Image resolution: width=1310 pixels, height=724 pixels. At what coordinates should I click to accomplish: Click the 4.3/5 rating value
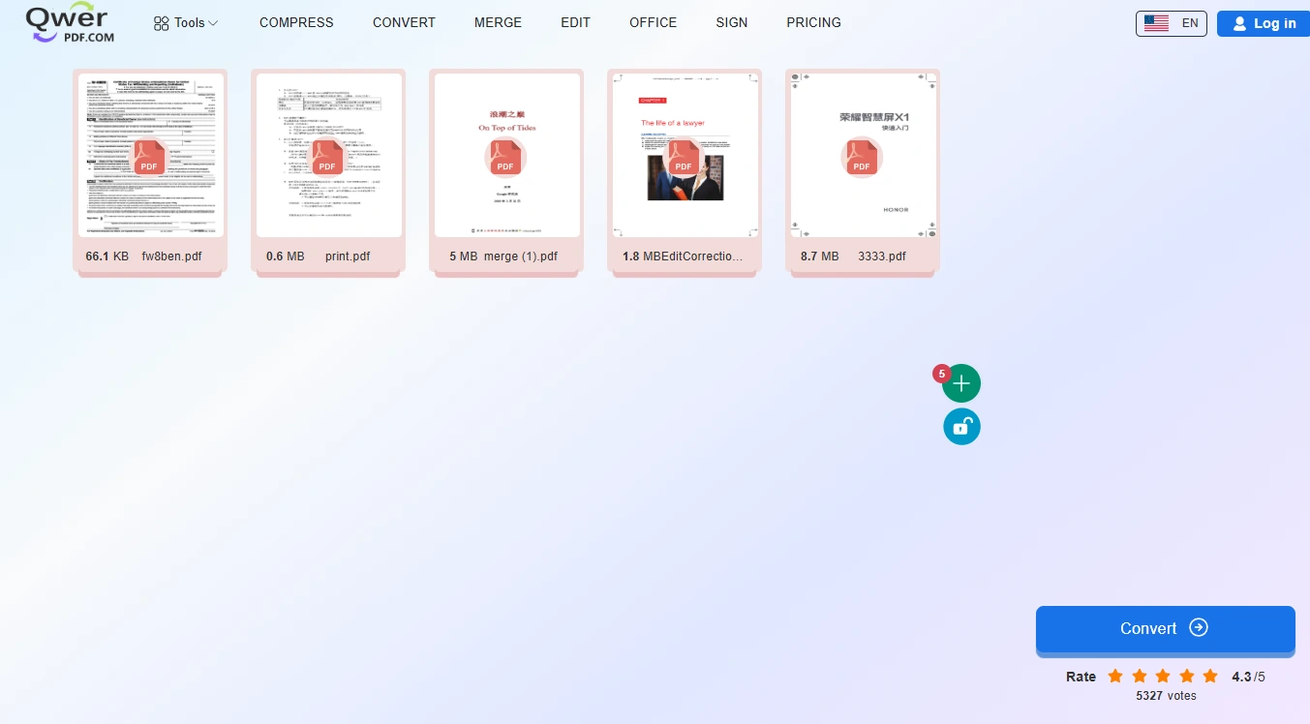tap(1248, 677)
